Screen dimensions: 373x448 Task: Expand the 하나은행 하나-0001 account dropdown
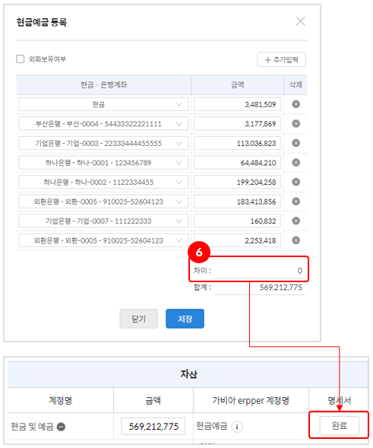click(x=103, y=163)
